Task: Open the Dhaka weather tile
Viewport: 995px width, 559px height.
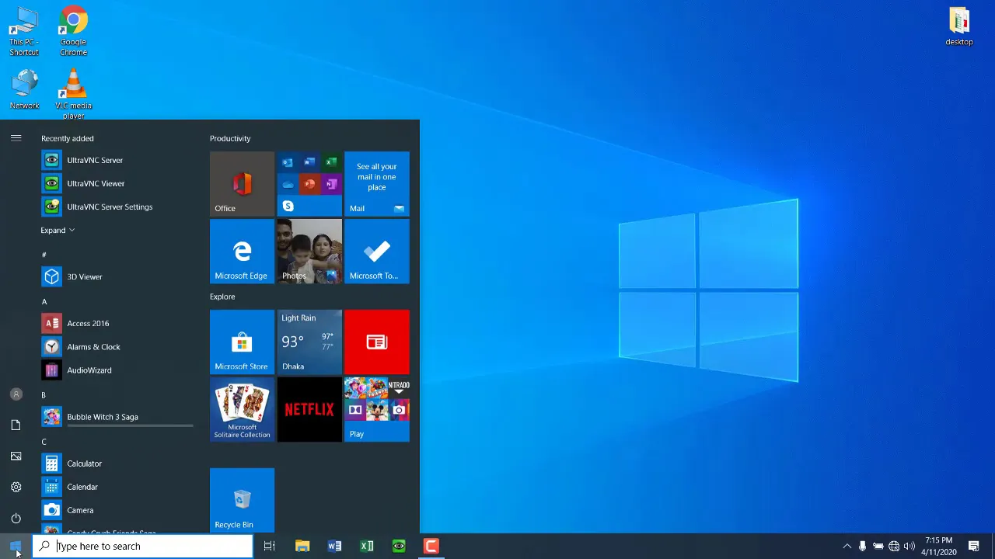Action: tap(309, 342)
